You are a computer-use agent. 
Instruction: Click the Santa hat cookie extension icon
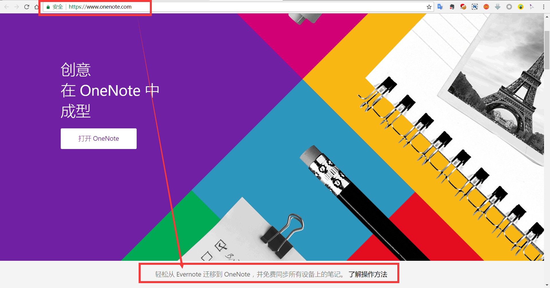[463, 7]
